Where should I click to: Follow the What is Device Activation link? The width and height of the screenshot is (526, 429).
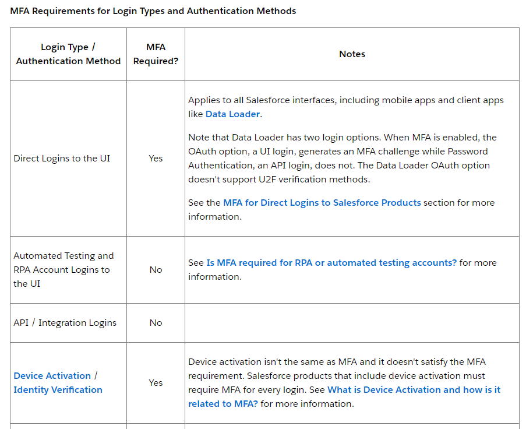point(344,397)
